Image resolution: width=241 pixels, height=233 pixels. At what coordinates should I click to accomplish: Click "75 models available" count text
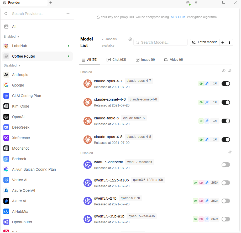[109, 42]
